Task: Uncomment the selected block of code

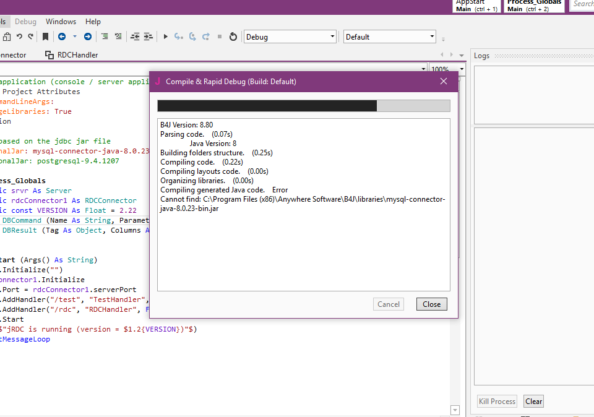Action: tap(118, 37)
